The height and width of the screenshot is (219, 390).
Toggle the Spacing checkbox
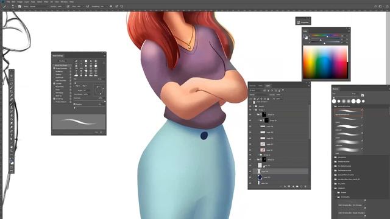(74, 104)
